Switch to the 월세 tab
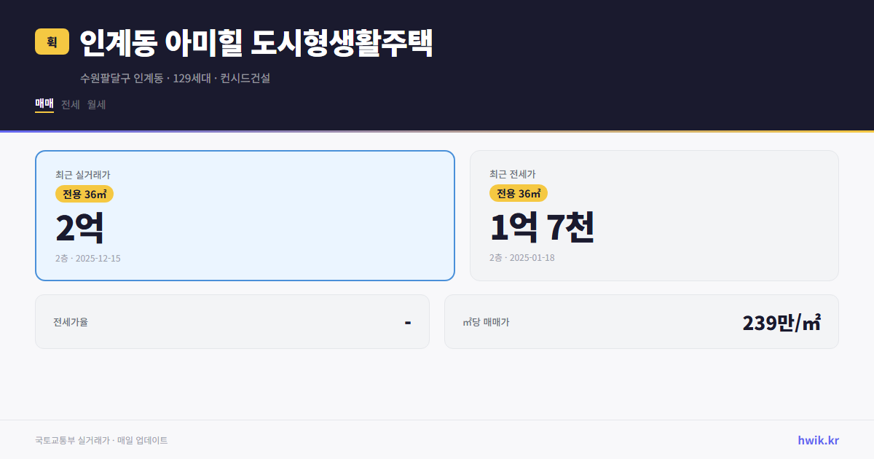Viewport: 874px width, 459px height. (96, 104)
